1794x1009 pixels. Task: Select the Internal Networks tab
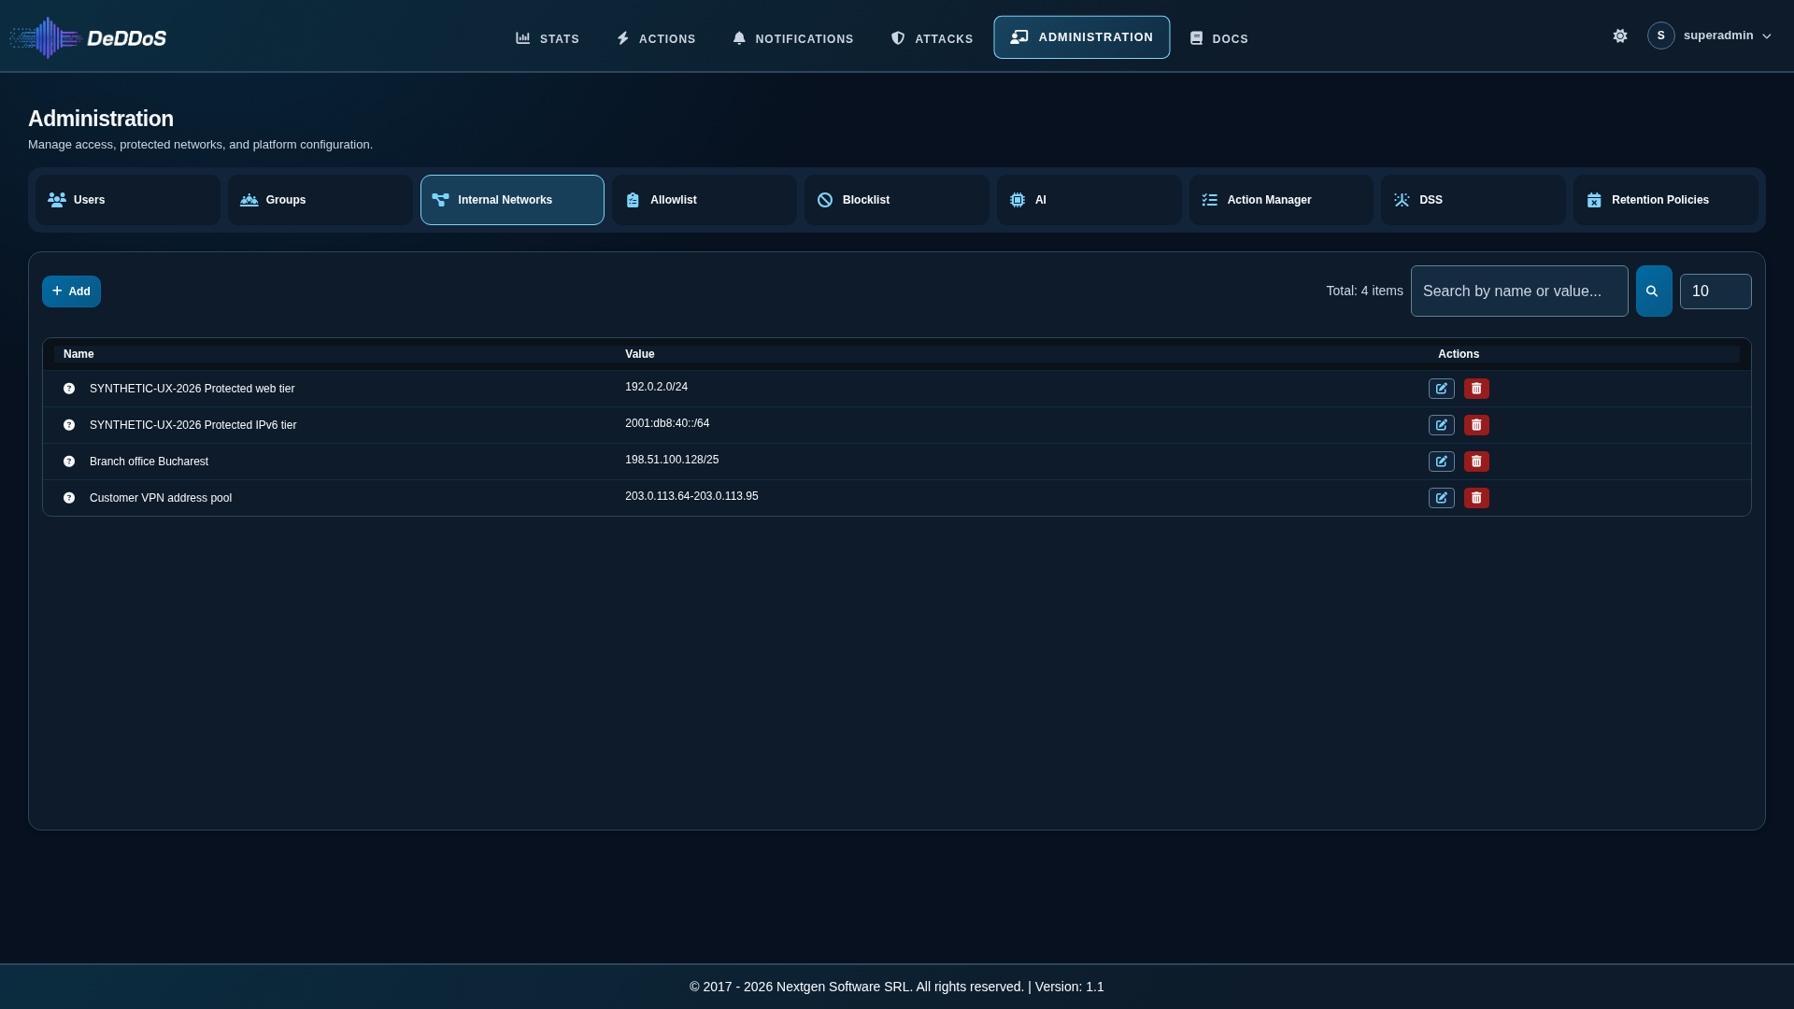click(512, 200)
